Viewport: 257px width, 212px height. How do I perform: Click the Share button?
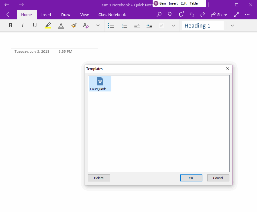(x=219, y=15)
